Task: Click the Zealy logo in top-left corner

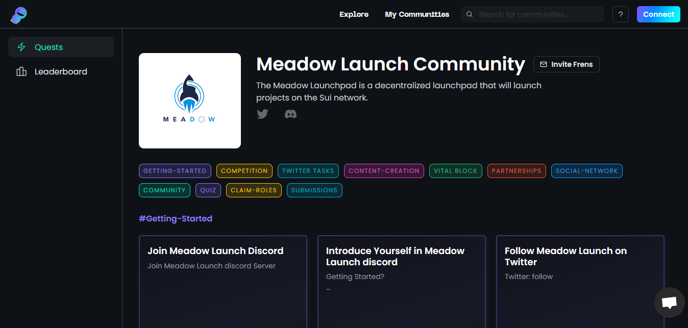Action: pos(18,15)
